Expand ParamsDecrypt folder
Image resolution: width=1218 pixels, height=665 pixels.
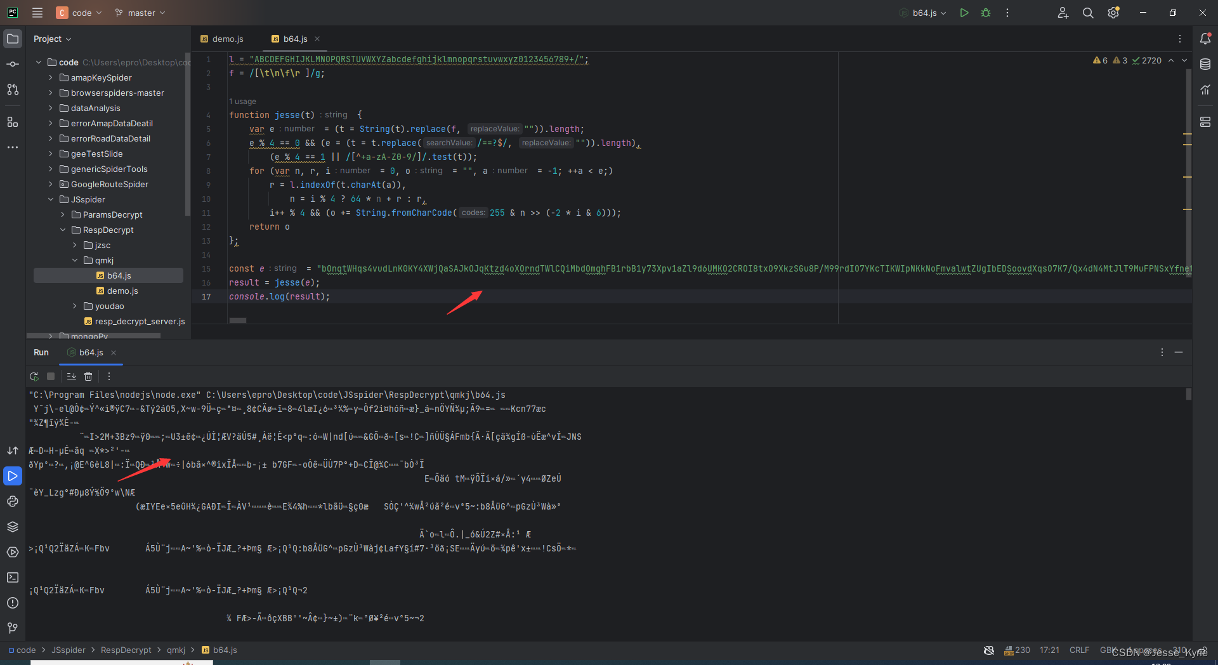pos(63,214)
